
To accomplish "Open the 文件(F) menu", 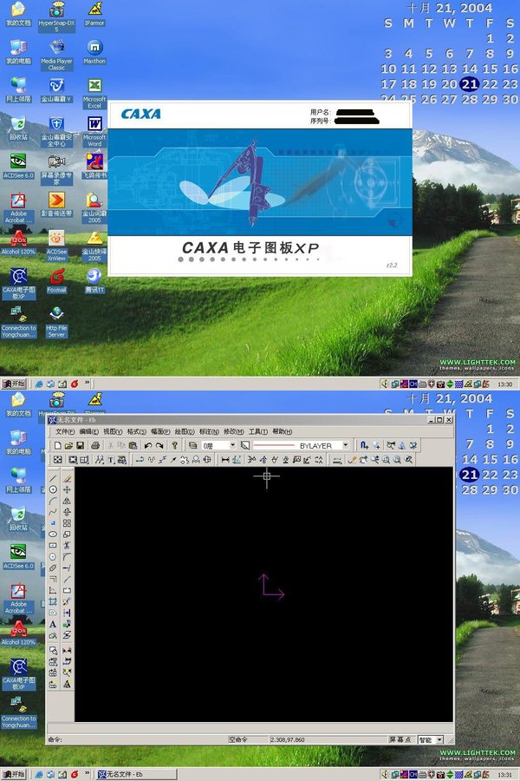I will [x=65, y=431].
